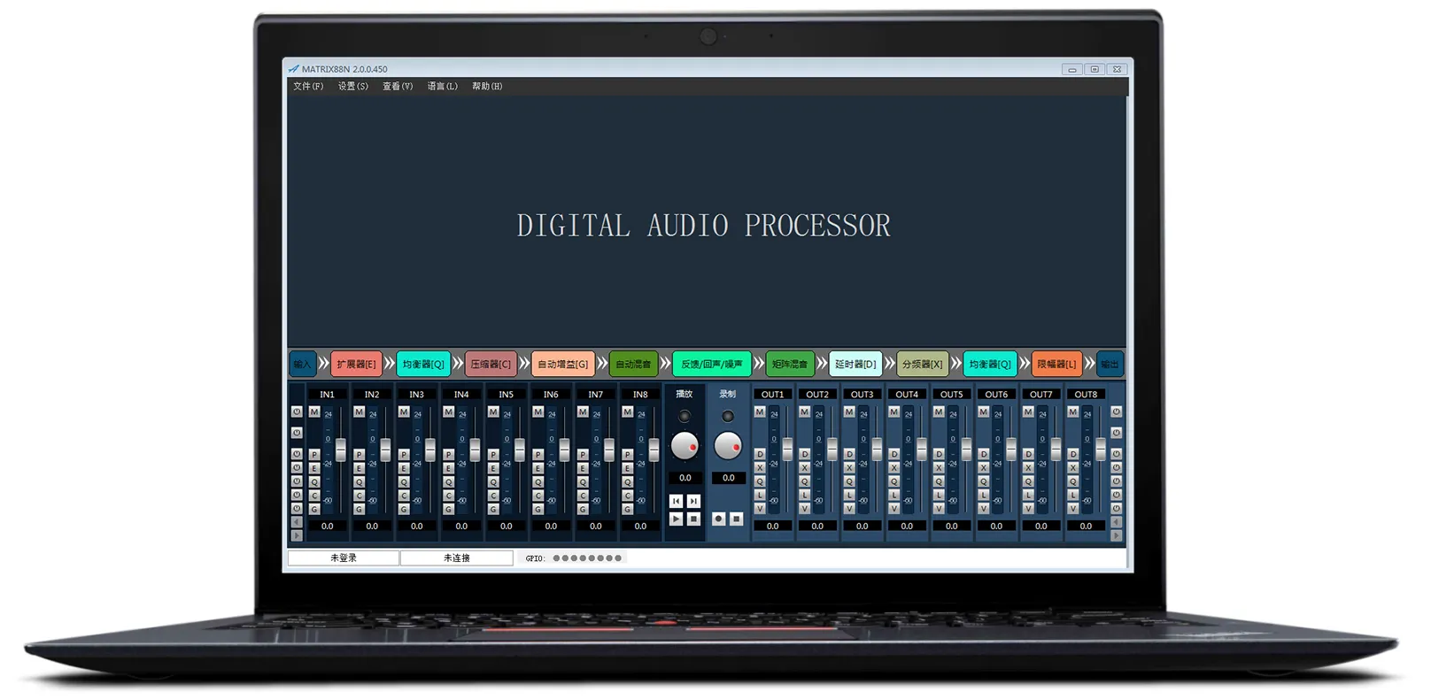Open OUT1 delay with D button
1431x700 pixels.
tap(760, 454)
